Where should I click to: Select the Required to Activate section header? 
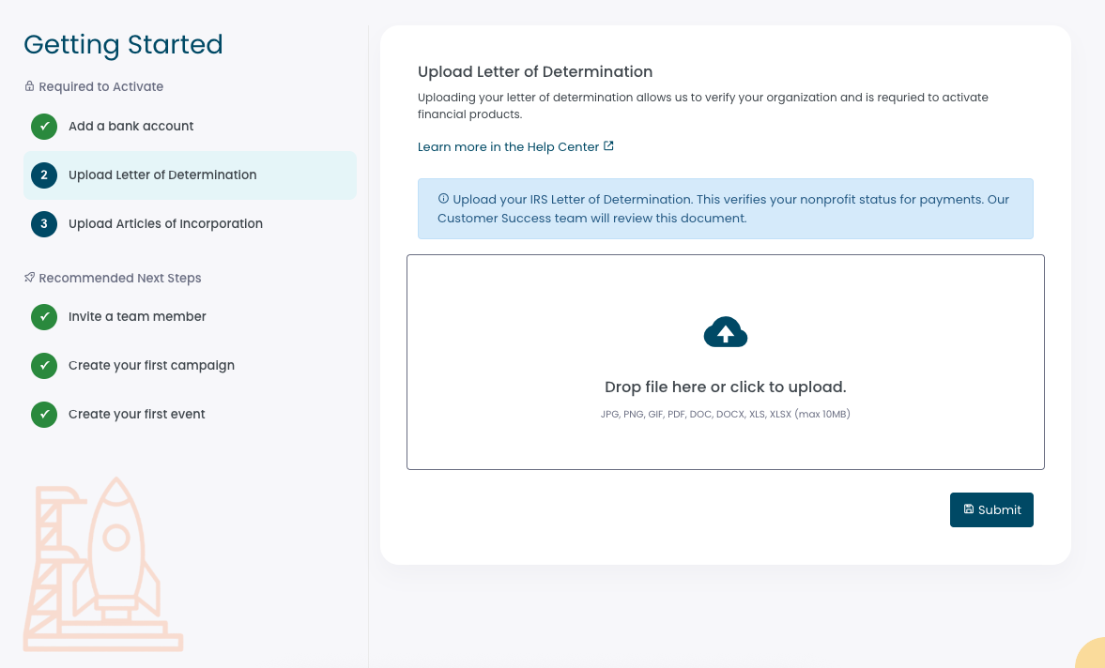(x=101, y=86)
